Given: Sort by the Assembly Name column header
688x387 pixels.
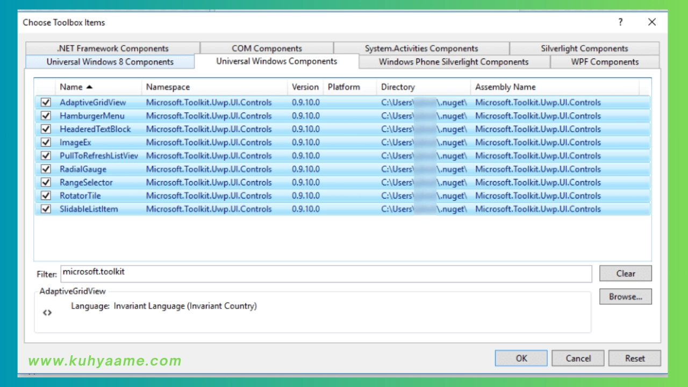Looking at the screenshot, I should (555, 87).
